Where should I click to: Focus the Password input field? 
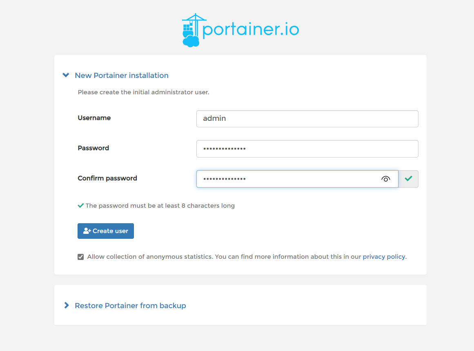pyautogui.click(x=307, y=149)
